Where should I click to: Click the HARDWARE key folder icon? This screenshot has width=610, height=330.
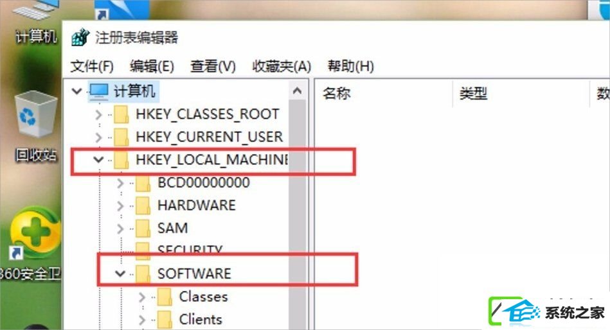tap(143, 205)
